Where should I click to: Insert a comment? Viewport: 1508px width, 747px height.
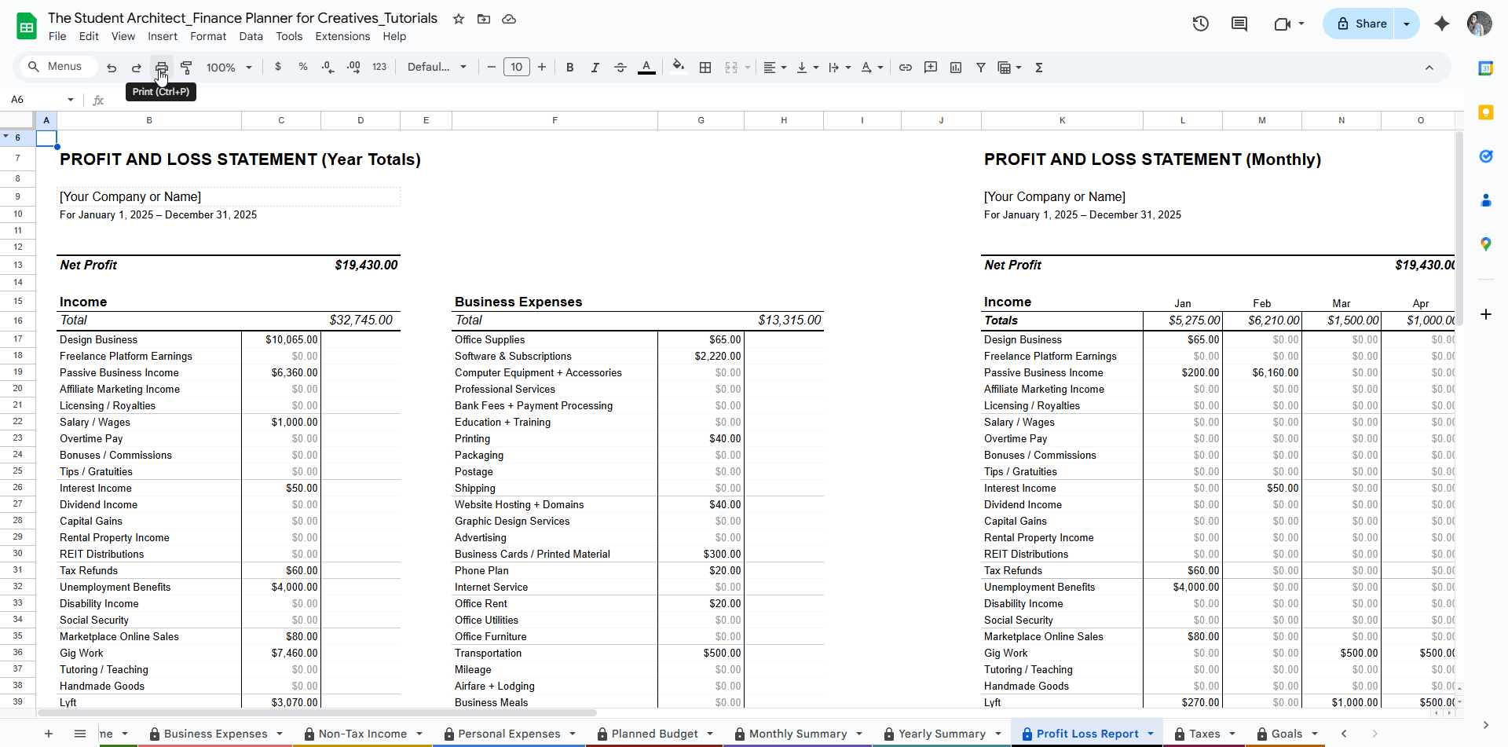pyautogui.click(x=931, y=68)
